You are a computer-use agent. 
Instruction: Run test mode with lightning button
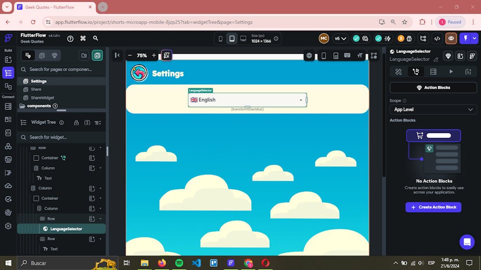[465, 38]
